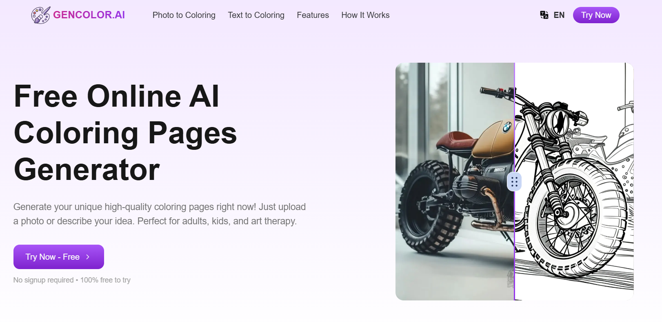Image resolution: width=662 pixels, height=322 pixels.
Task: Expand the EN language selector
Action: tap(559, 15)
